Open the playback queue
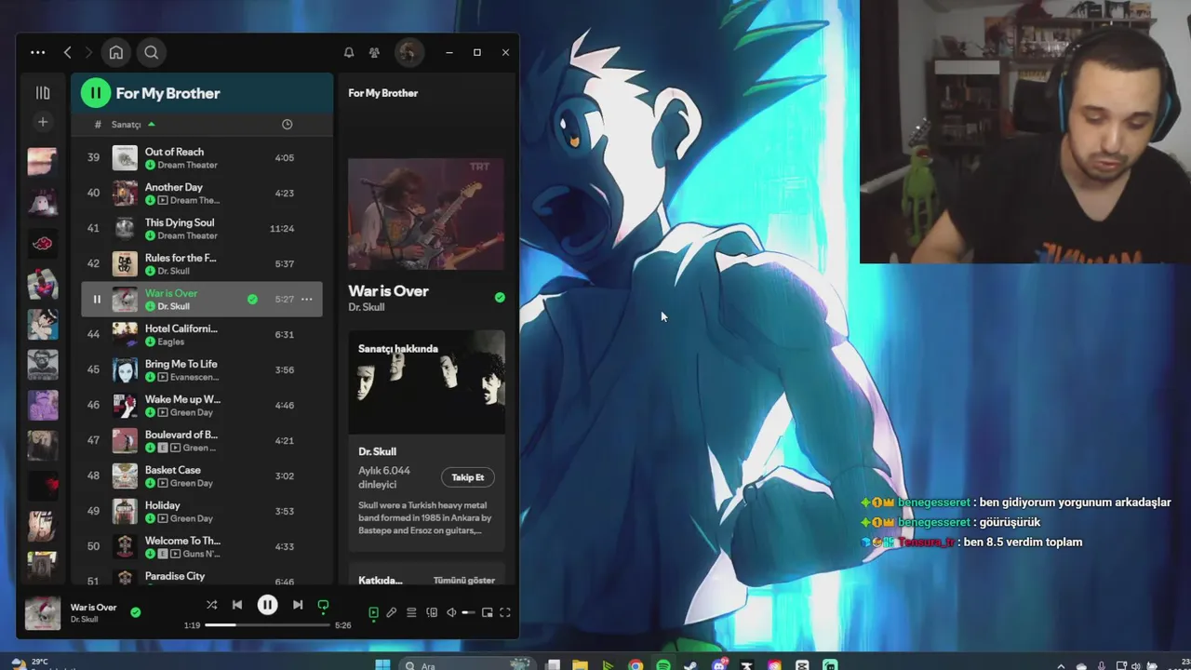Image resolution: width=1191 pixels, height=670 pixels. pyautogui.click(x=411, y=612)
